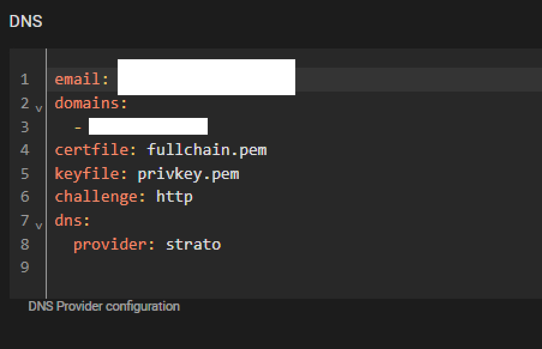Click the redacted email value field
This screenshot has height=349, width=542.
(x=206, y=77)
